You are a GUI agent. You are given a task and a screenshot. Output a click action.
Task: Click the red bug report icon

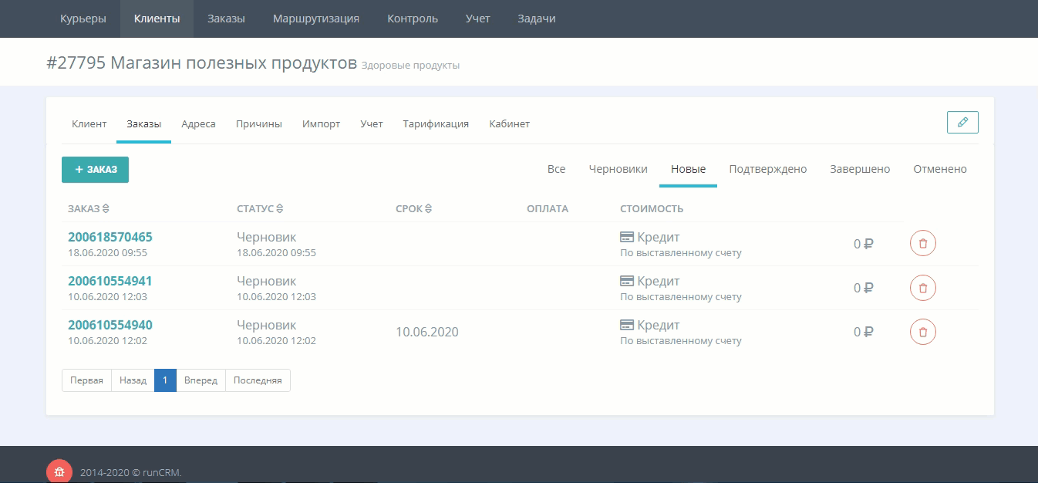(59, 471)
